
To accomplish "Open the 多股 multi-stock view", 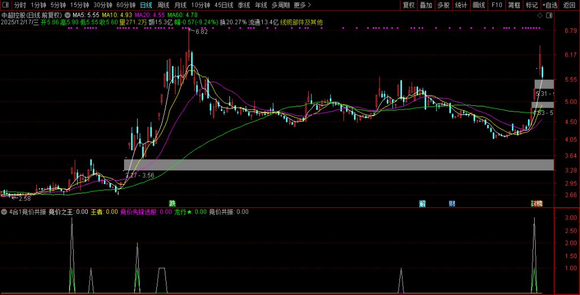I will point(443,5).
